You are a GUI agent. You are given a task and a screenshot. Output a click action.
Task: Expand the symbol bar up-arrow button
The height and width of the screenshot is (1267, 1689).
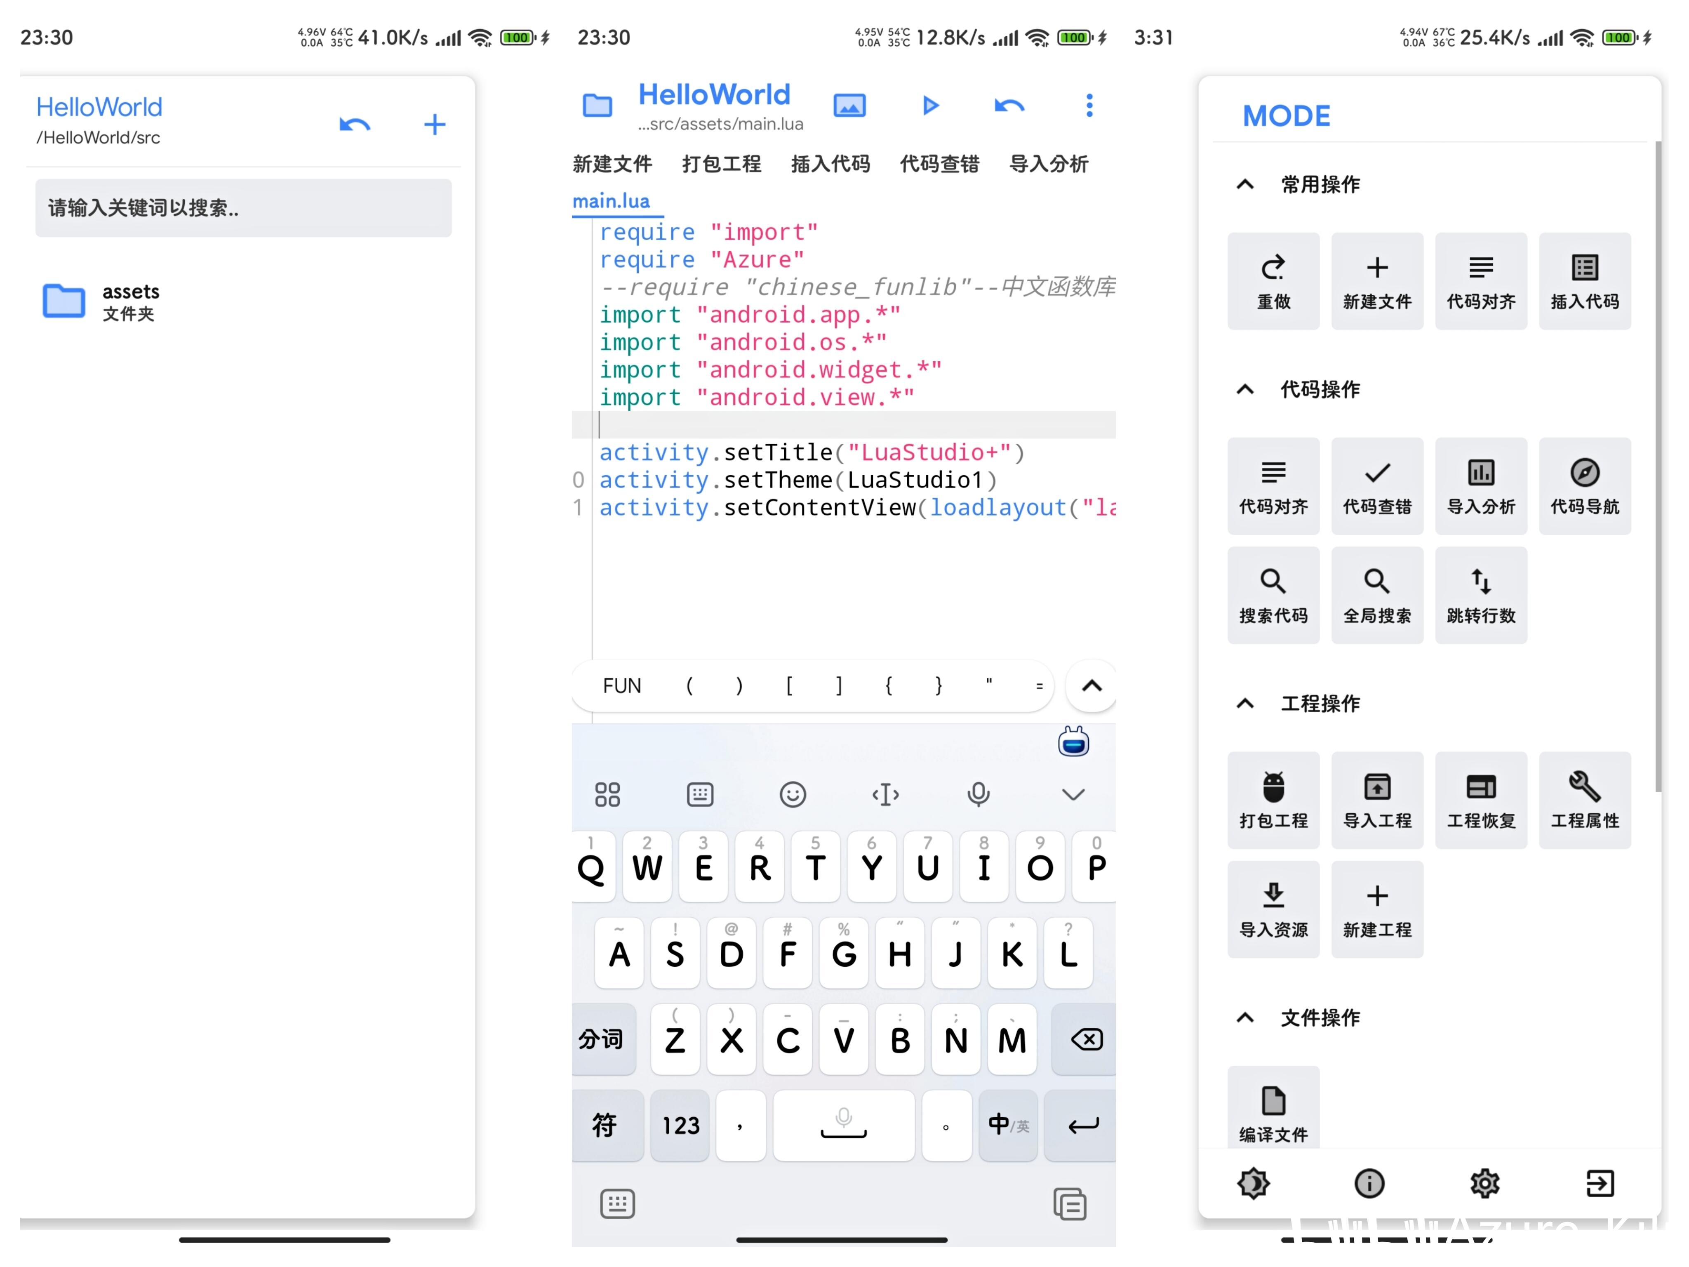coord(1092,686)
